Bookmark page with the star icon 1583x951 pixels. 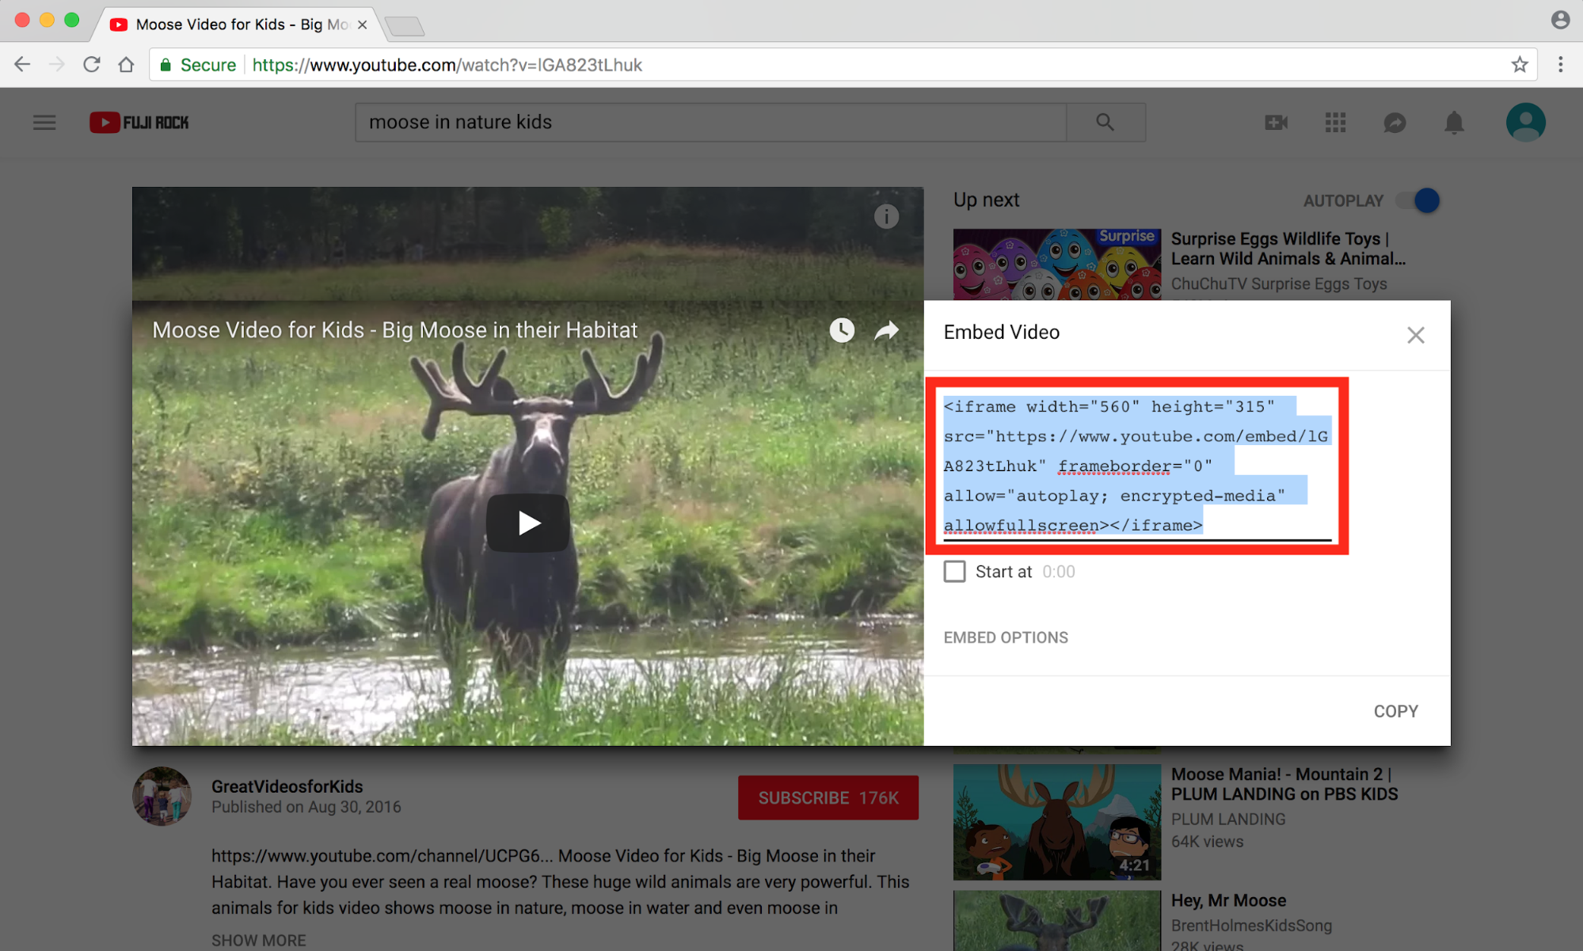click(1519, 65)
